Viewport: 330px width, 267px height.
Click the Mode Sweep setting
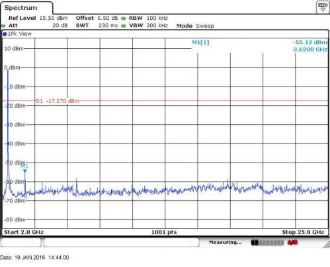click(x=195, y=26)
